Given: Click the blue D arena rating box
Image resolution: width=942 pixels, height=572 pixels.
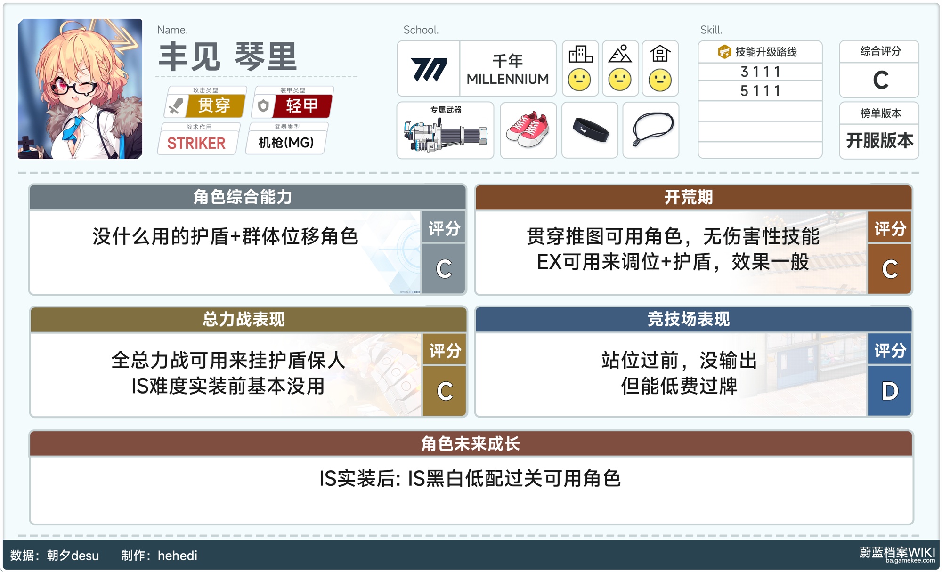Looking at the screenshot, I should point(889,391).
